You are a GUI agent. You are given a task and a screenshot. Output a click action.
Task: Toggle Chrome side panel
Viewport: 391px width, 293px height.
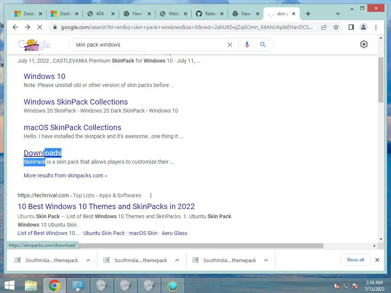coord(351,27)
